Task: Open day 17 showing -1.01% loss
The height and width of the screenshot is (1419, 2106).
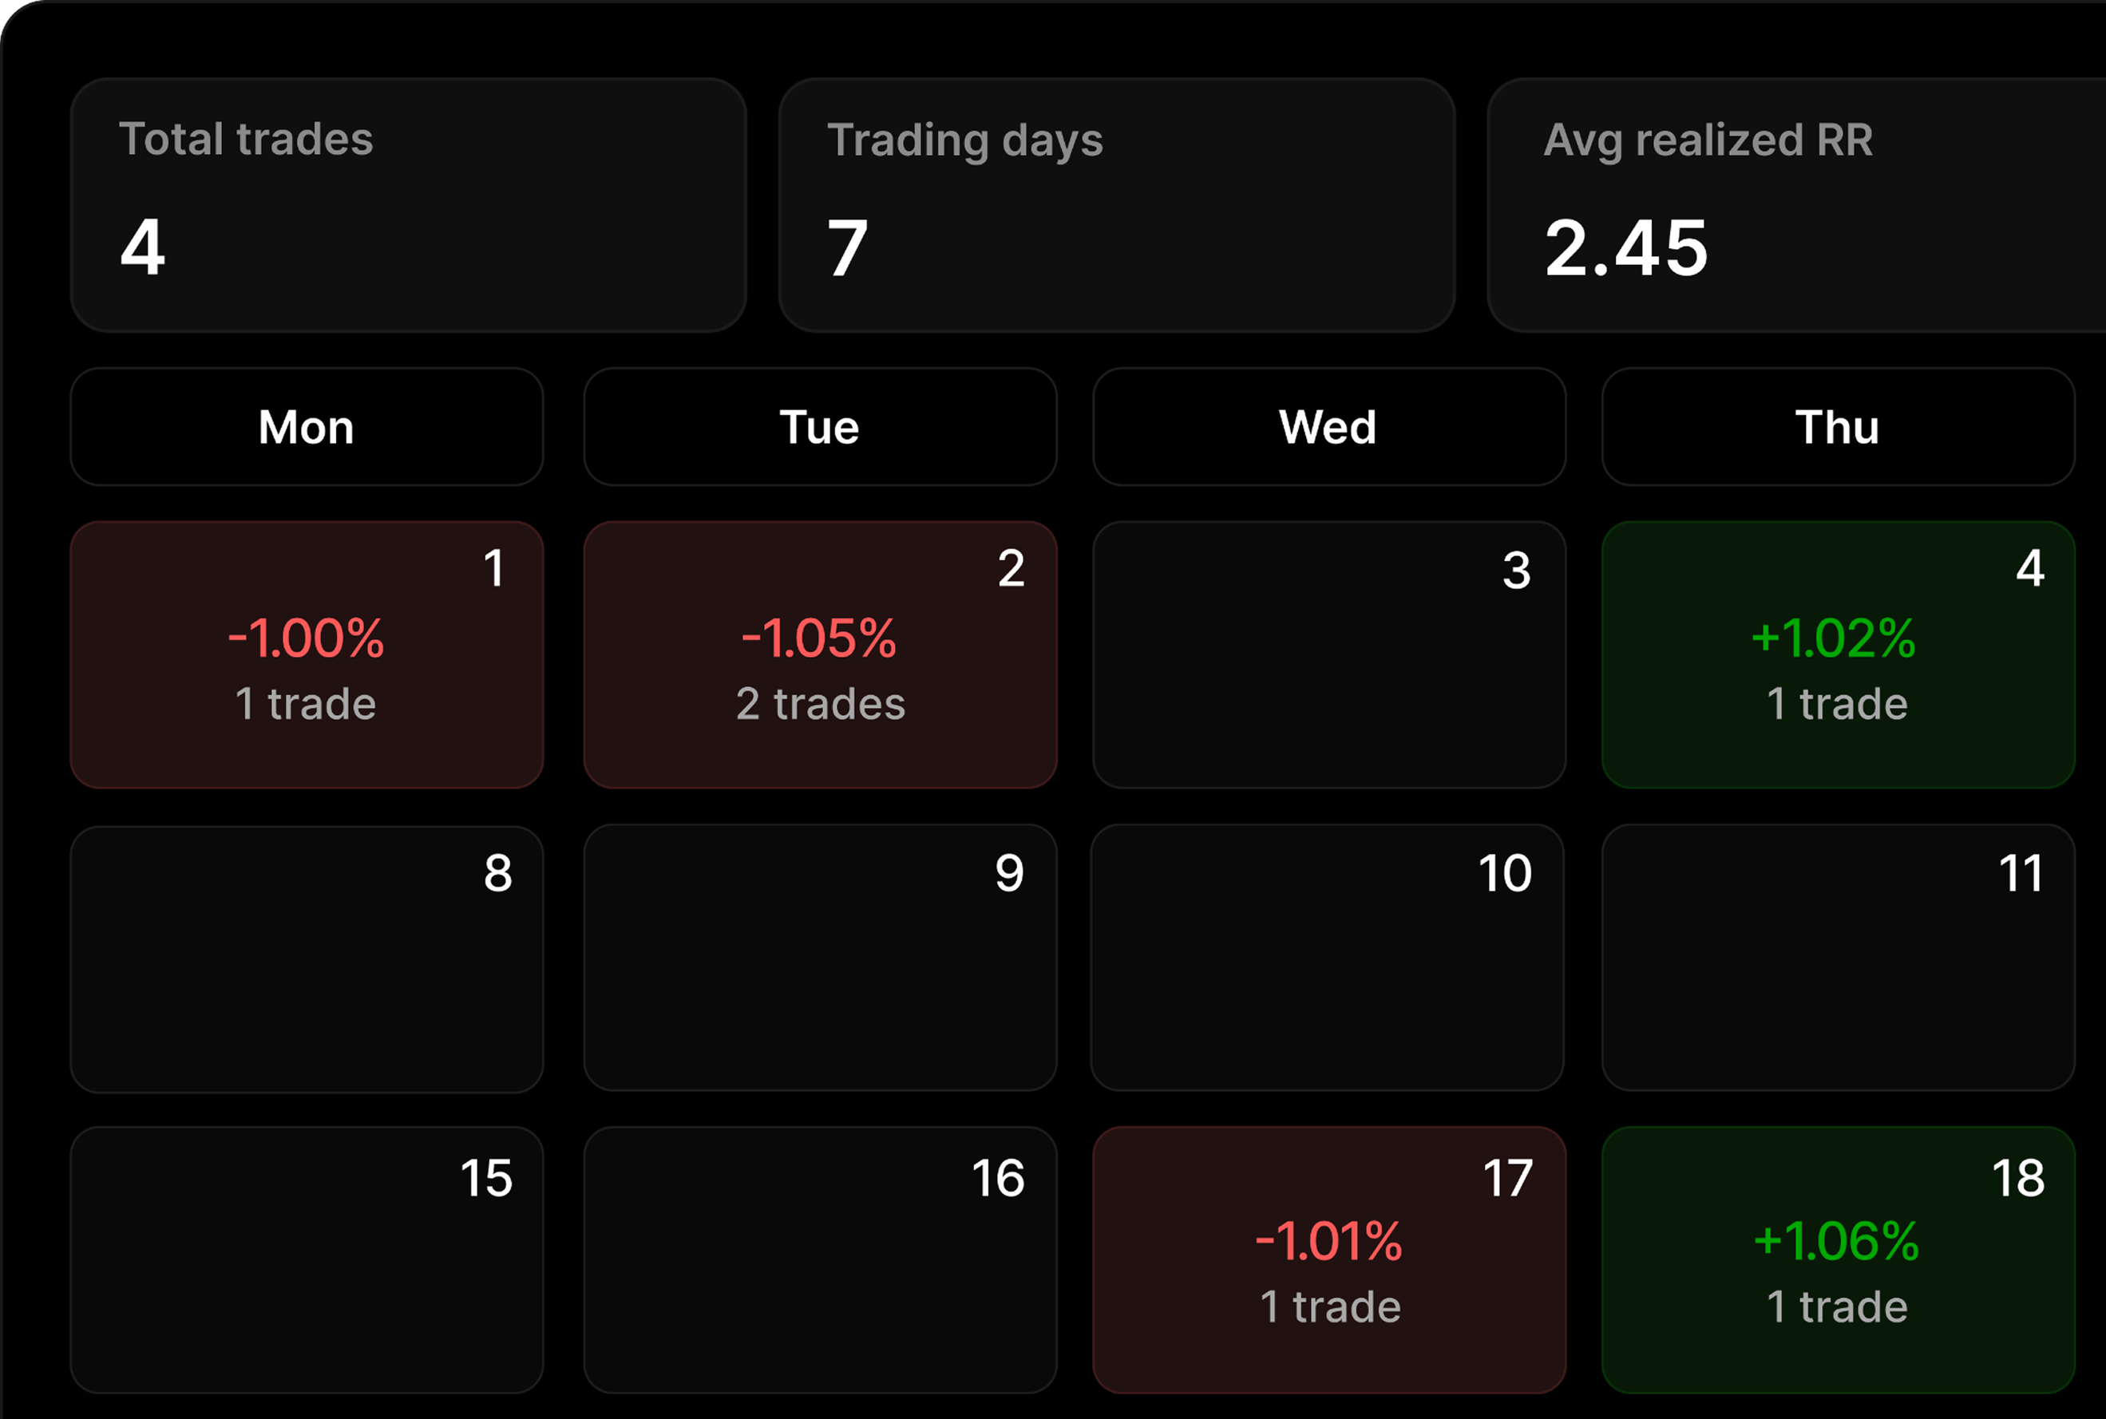Action: click(x=1328, y=1259)
